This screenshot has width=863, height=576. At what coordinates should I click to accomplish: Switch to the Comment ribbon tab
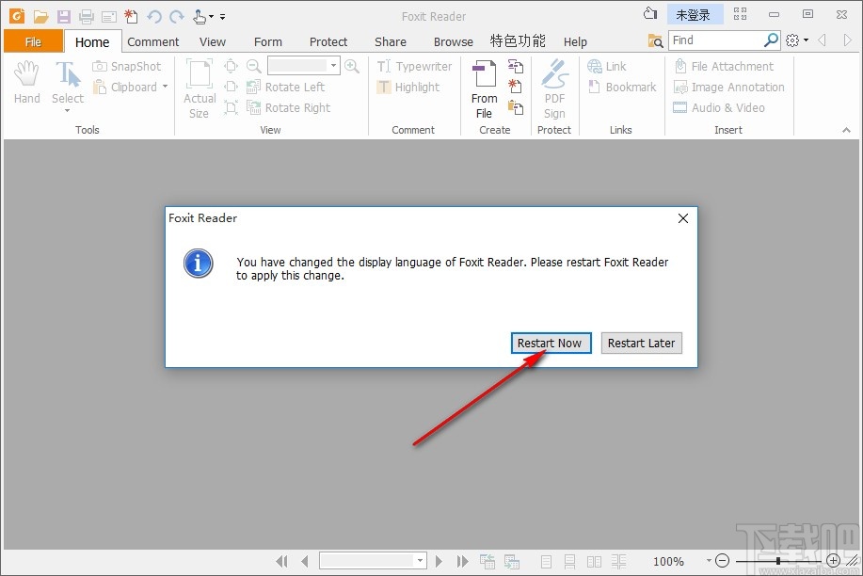point(153,41)
